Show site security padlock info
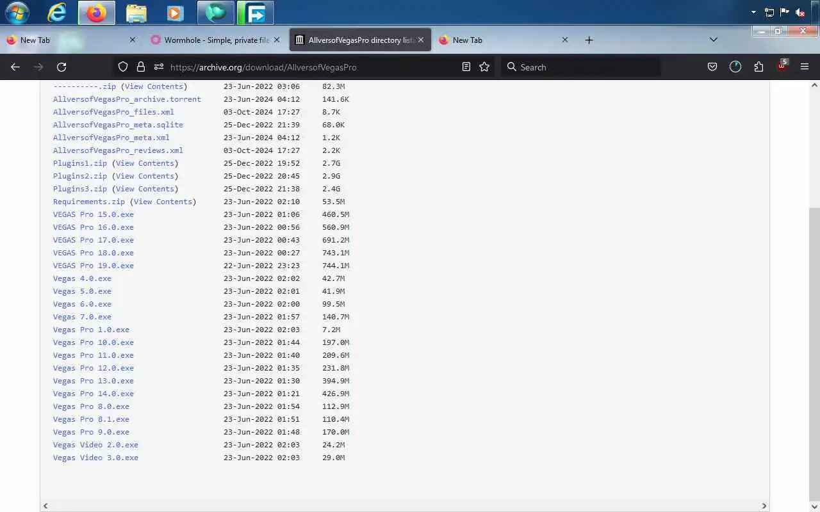 click(141, 67)
